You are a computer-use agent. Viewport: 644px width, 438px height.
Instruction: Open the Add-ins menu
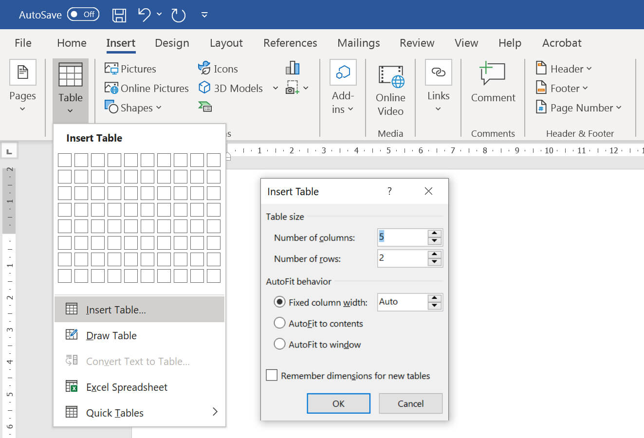pos(343,88)
